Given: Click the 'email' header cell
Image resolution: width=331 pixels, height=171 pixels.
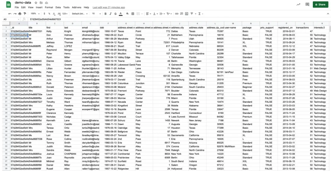Looking at the screenshot, I should click(90, 27).
